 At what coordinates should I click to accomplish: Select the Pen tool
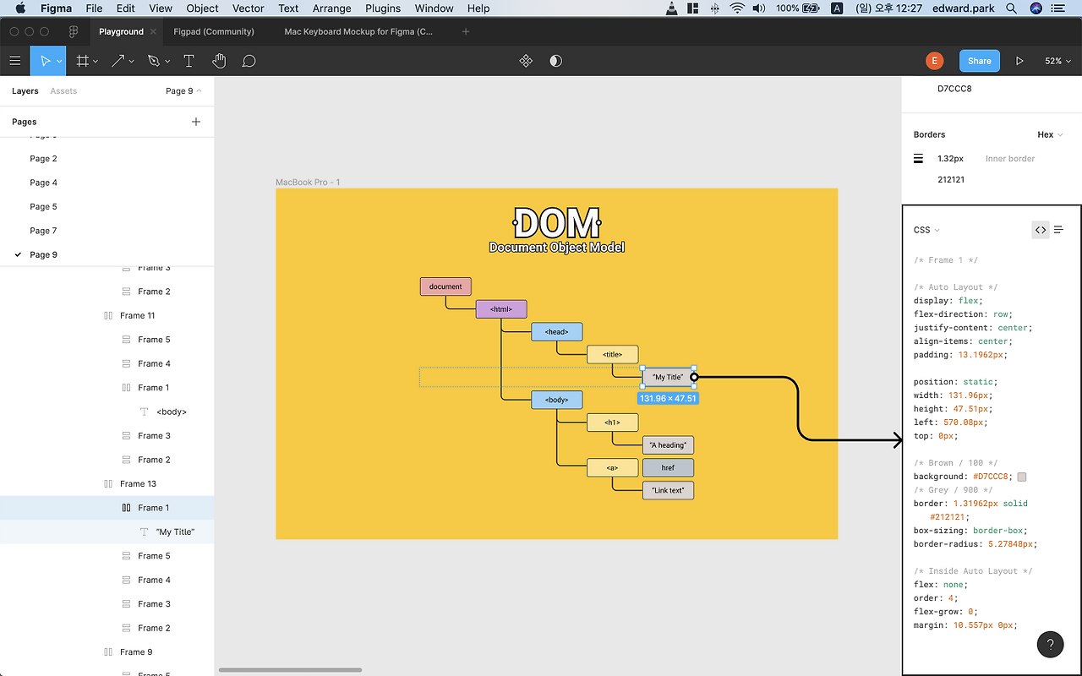tap(153, 61)
